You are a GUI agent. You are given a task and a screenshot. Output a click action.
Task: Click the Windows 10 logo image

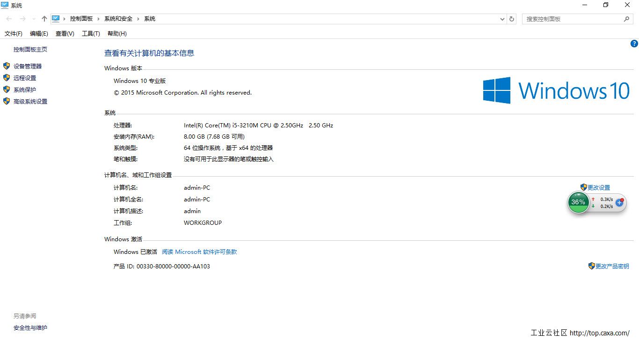point(556,90)
